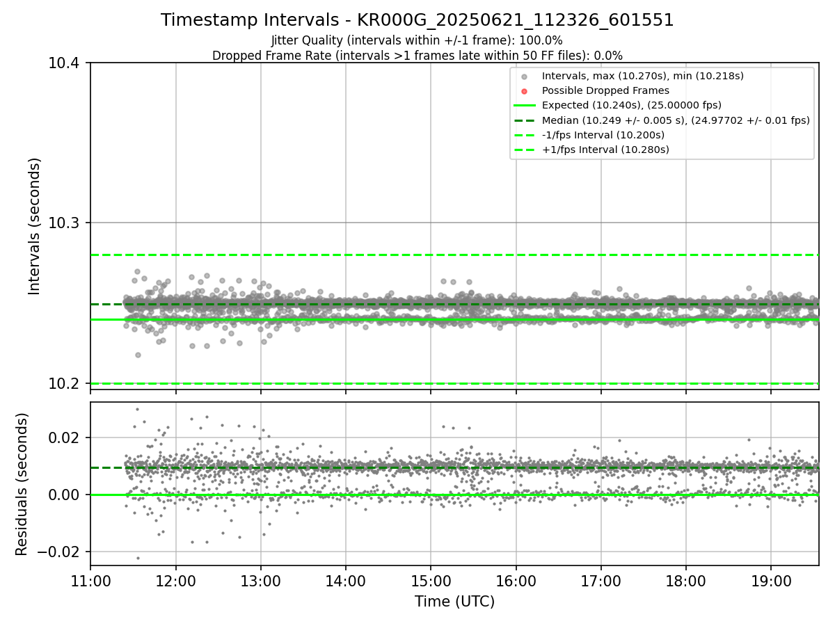835x626 pixels.
Task: Click the 15:00 time tick label
Action: pyautogui.click(x=431, y=580)
